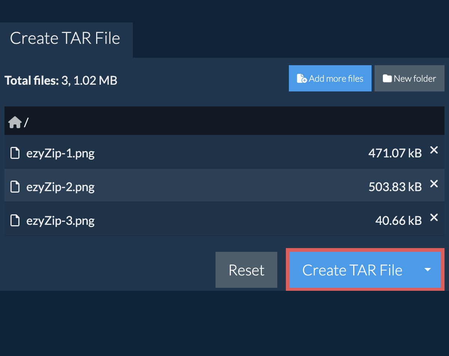Click the file icon beside ezyZip-2.png
The height and width of the screenshot is (356, 449).
(x=15, y=186)
